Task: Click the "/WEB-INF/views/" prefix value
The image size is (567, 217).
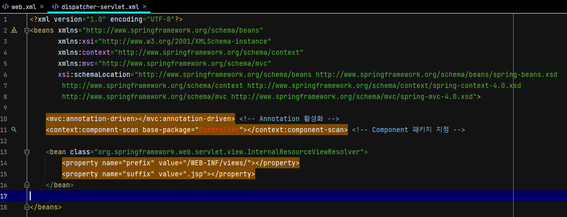Action: tap(217, 163)
